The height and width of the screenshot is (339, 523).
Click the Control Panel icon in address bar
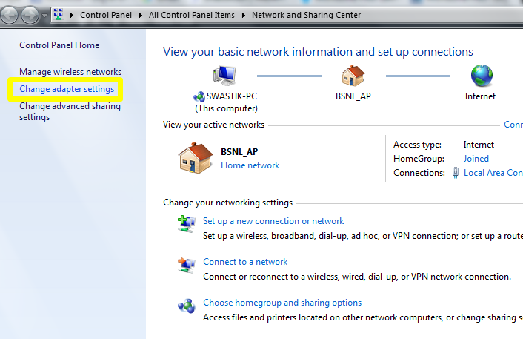point(59,14)
